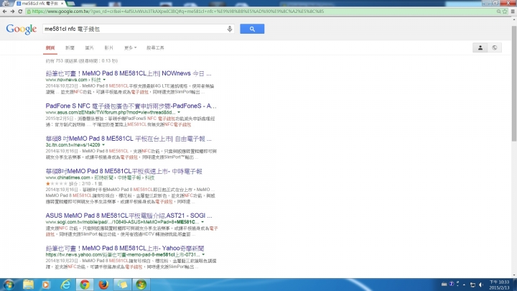Launch Windows Media Player from taskbar

(46, 285)
